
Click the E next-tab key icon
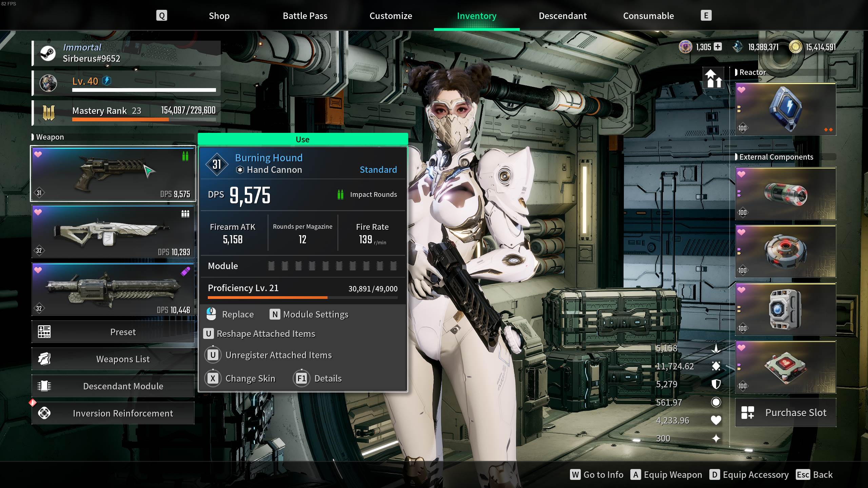click(x=706, y=15)
